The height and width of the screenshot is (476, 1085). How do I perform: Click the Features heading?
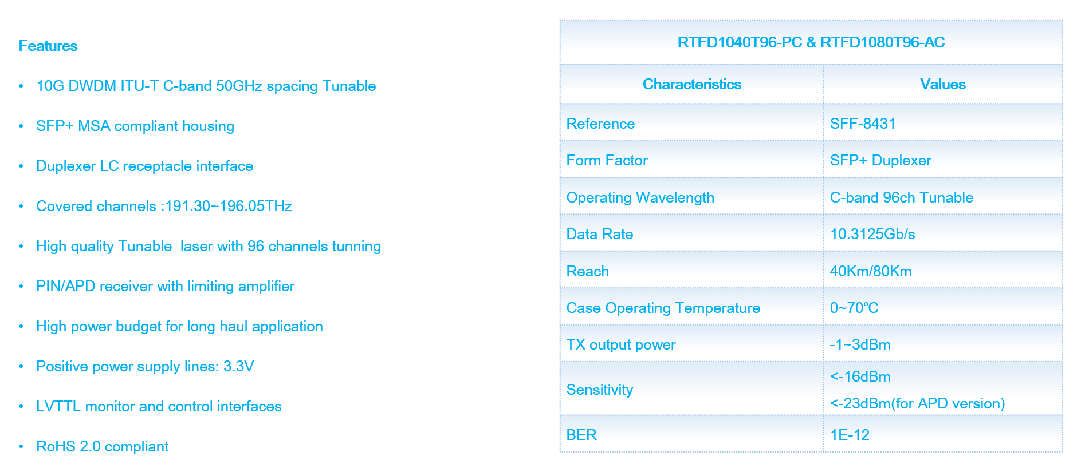click(x=48, y=46)
